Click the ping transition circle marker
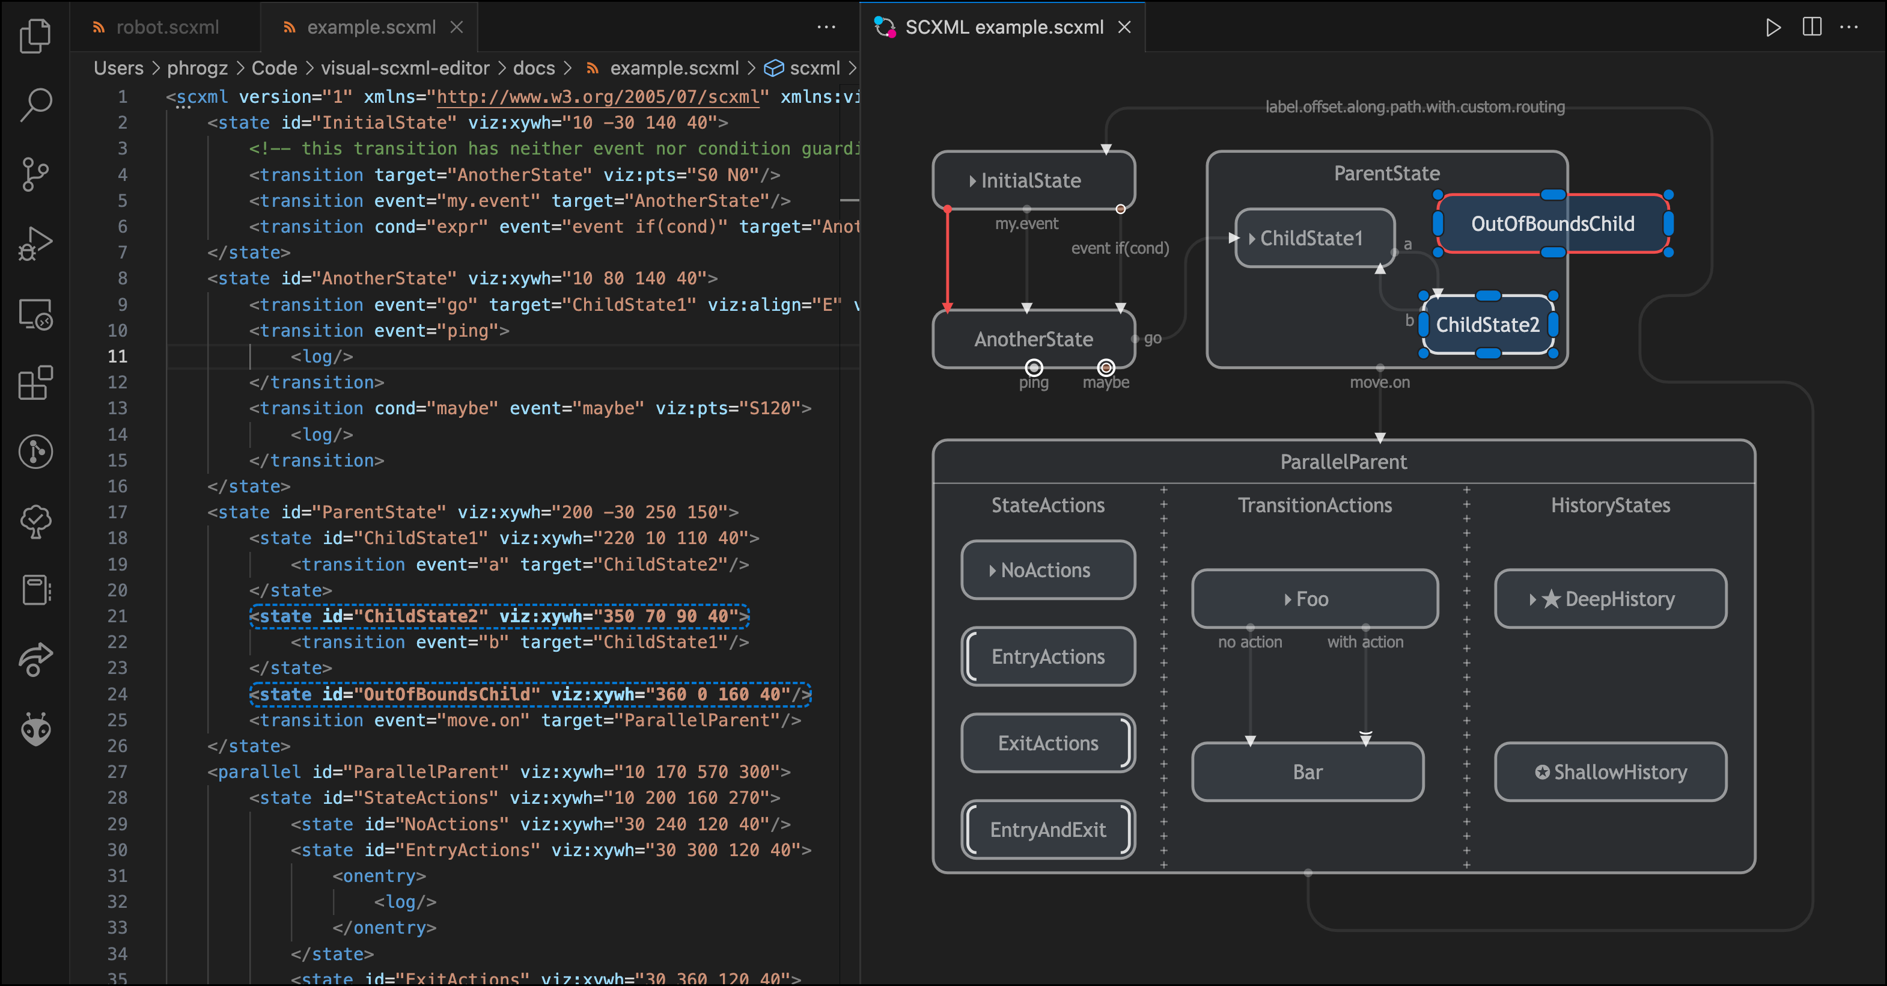The height and width of the screenshot is (986, 1887). pyautogui.click(x=1034, y=367)
